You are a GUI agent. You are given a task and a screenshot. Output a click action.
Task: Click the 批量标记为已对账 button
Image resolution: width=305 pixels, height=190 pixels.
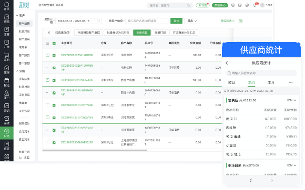click(118, 33)
